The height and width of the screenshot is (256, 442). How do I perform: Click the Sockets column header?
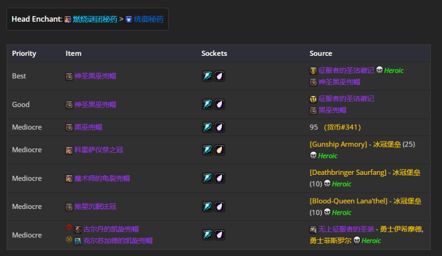click(214, 53)
